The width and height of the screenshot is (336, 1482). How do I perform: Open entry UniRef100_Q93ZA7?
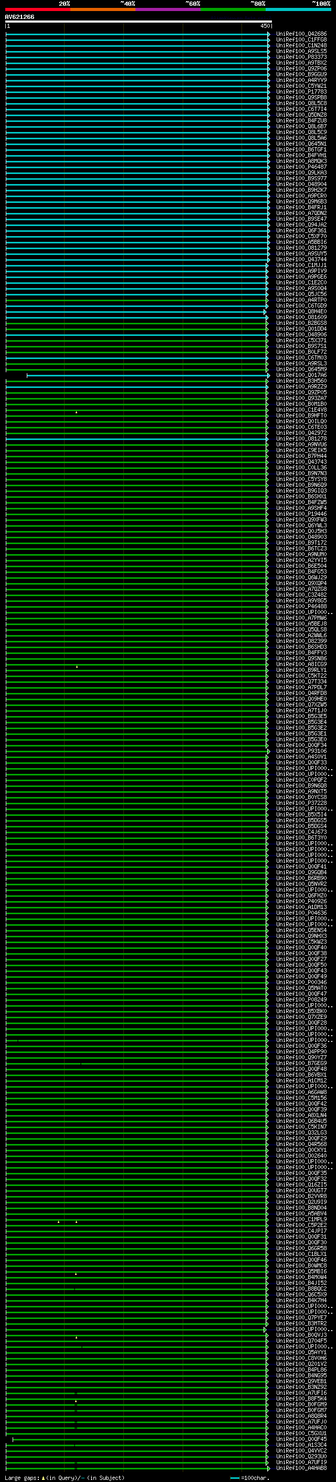tap(301, 398)
